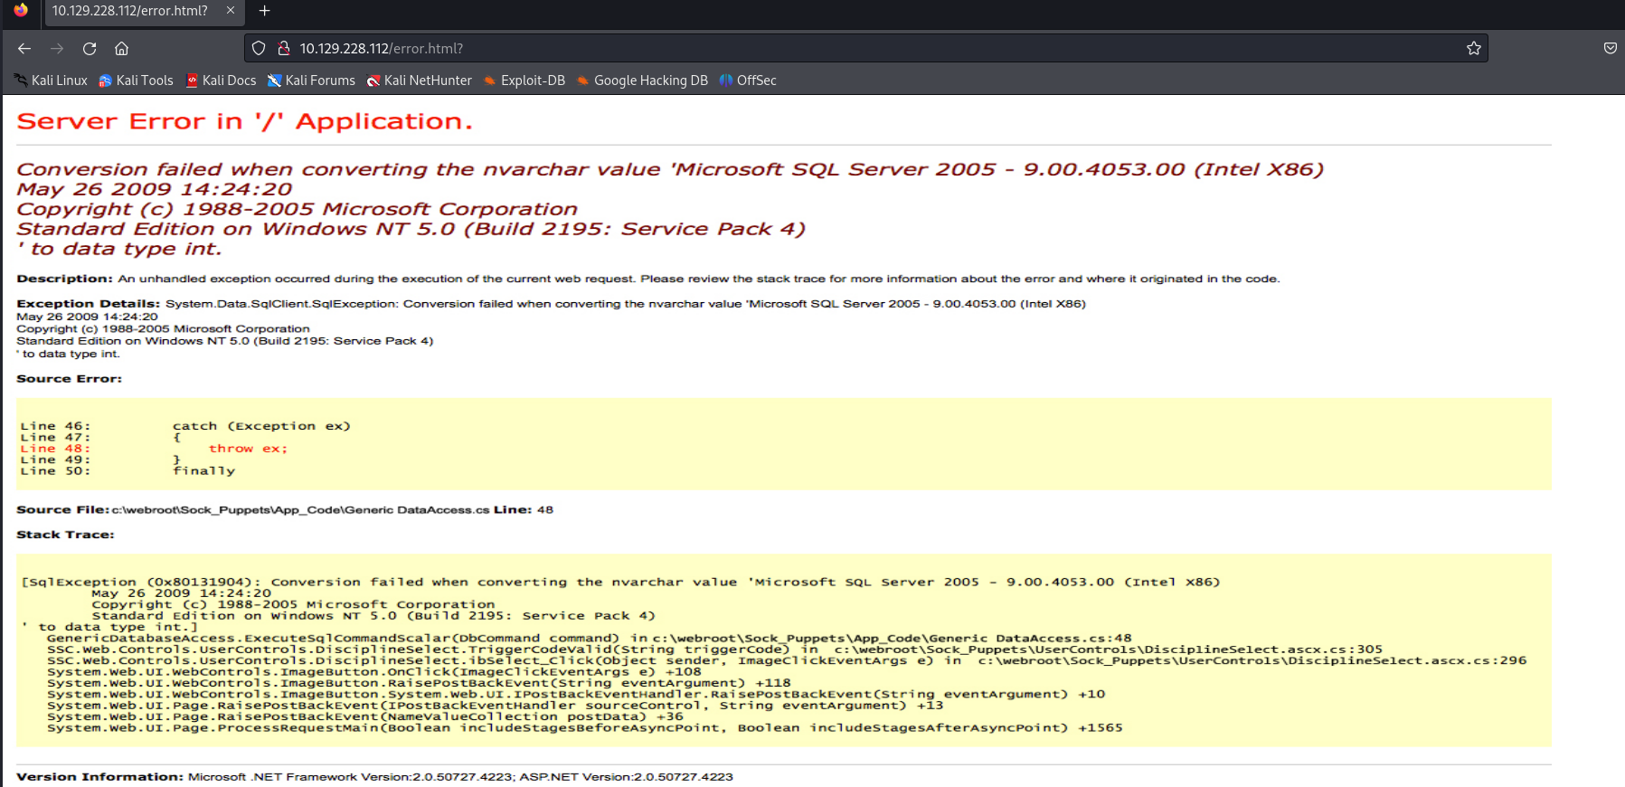Click the 'Stack Trace:' label
Image resolution: width=1625 pixels, height=787 pixels.
pyautogui.click(x=65, y=535)
